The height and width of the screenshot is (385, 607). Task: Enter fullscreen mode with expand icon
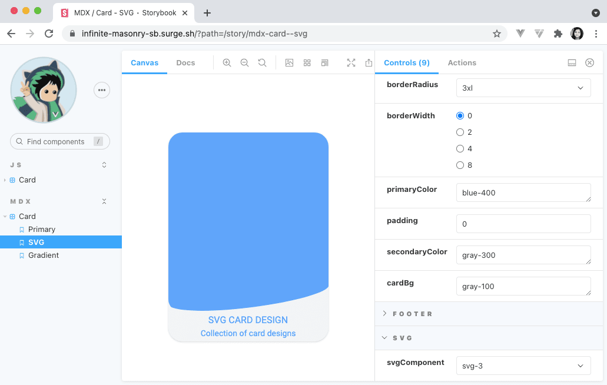[x=351, y=62]
